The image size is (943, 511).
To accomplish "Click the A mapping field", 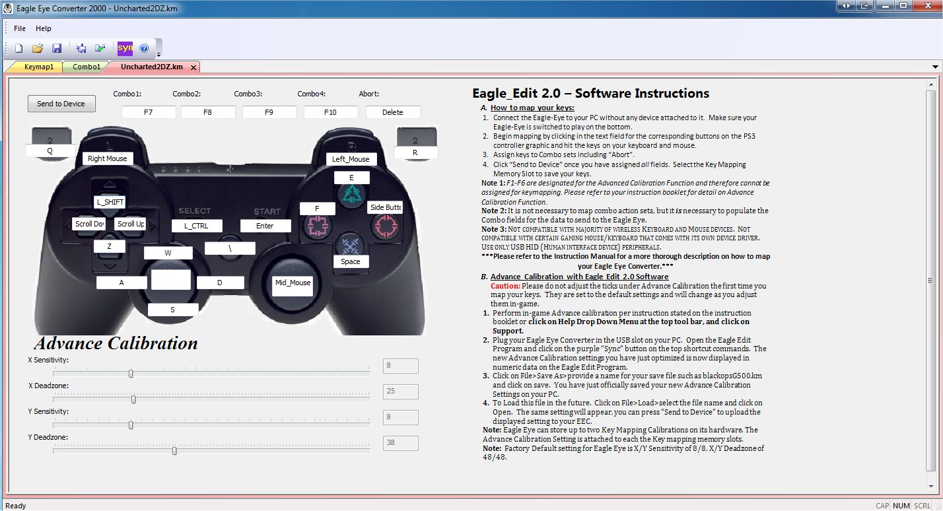I will (x=122, y=283).
